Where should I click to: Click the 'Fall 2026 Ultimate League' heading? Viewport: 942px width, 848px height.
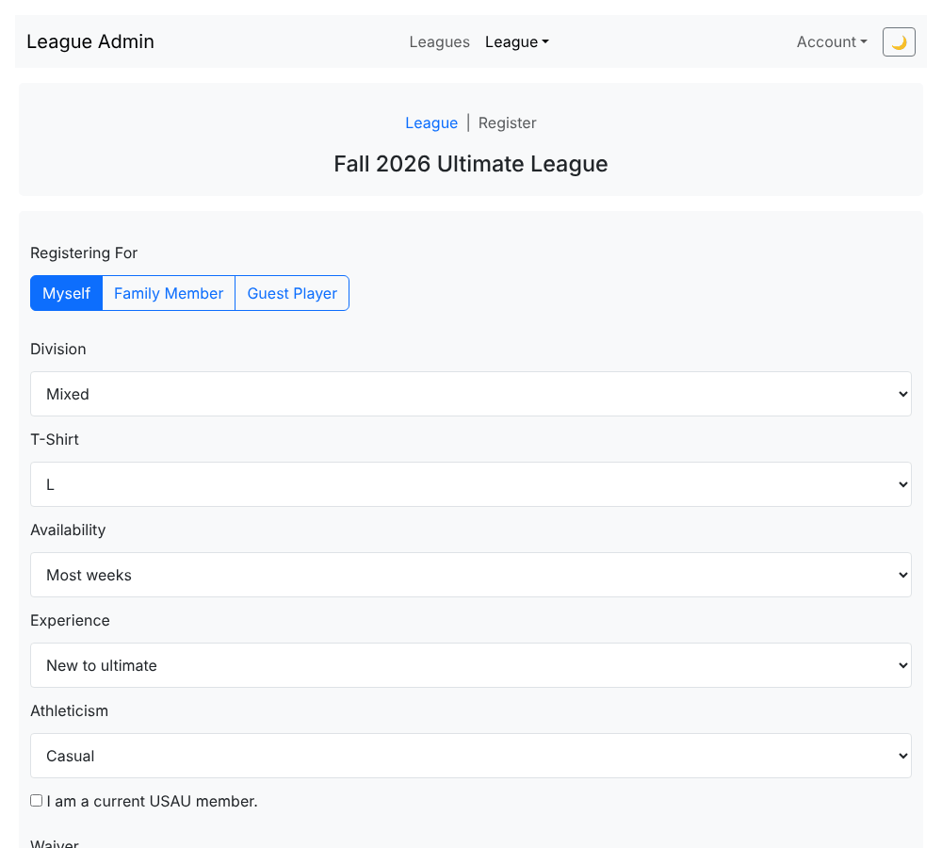pyautogui.click(x=471, y=163)
